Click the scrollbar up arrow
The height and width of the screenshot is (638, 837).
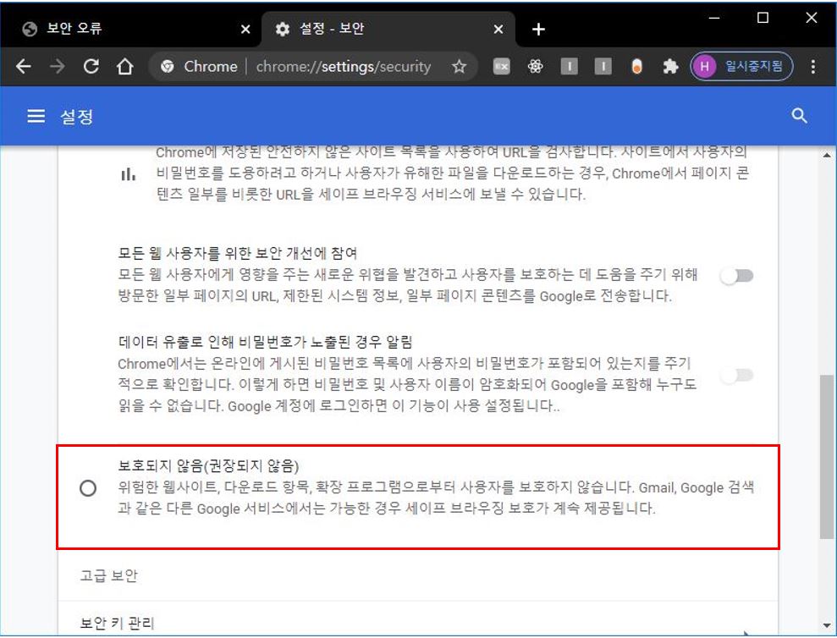click(x=826, y=156)
